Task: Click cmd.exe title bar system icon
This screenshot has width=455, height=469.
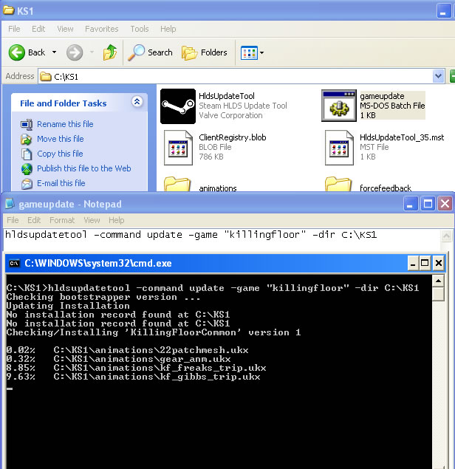Action: 14,263
